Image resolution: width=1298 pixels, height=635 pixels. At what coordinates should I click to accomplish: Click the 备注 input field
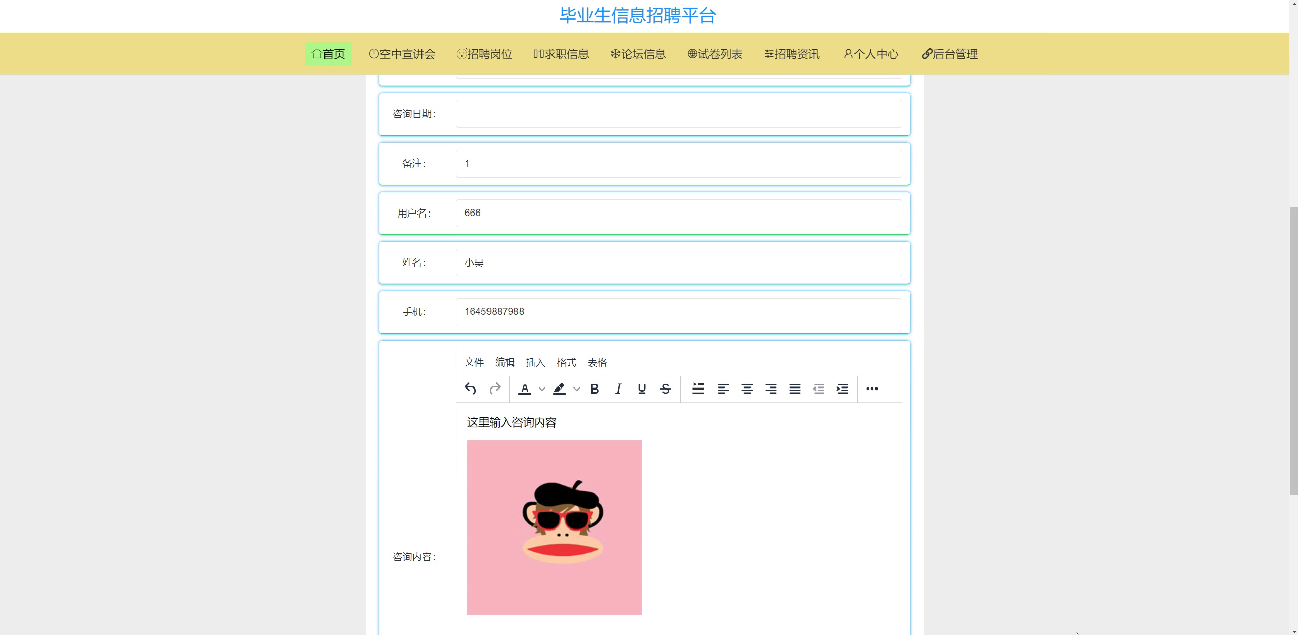point(678,163)
